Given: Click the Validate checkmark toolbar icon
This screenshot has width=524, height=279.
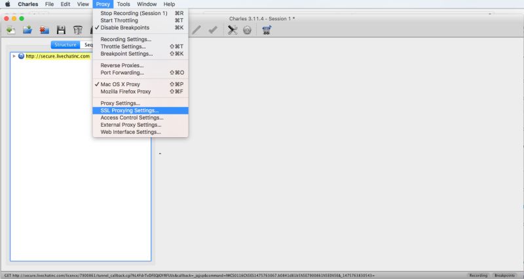Looking at the screenshot, I should [x=212, y=30].
